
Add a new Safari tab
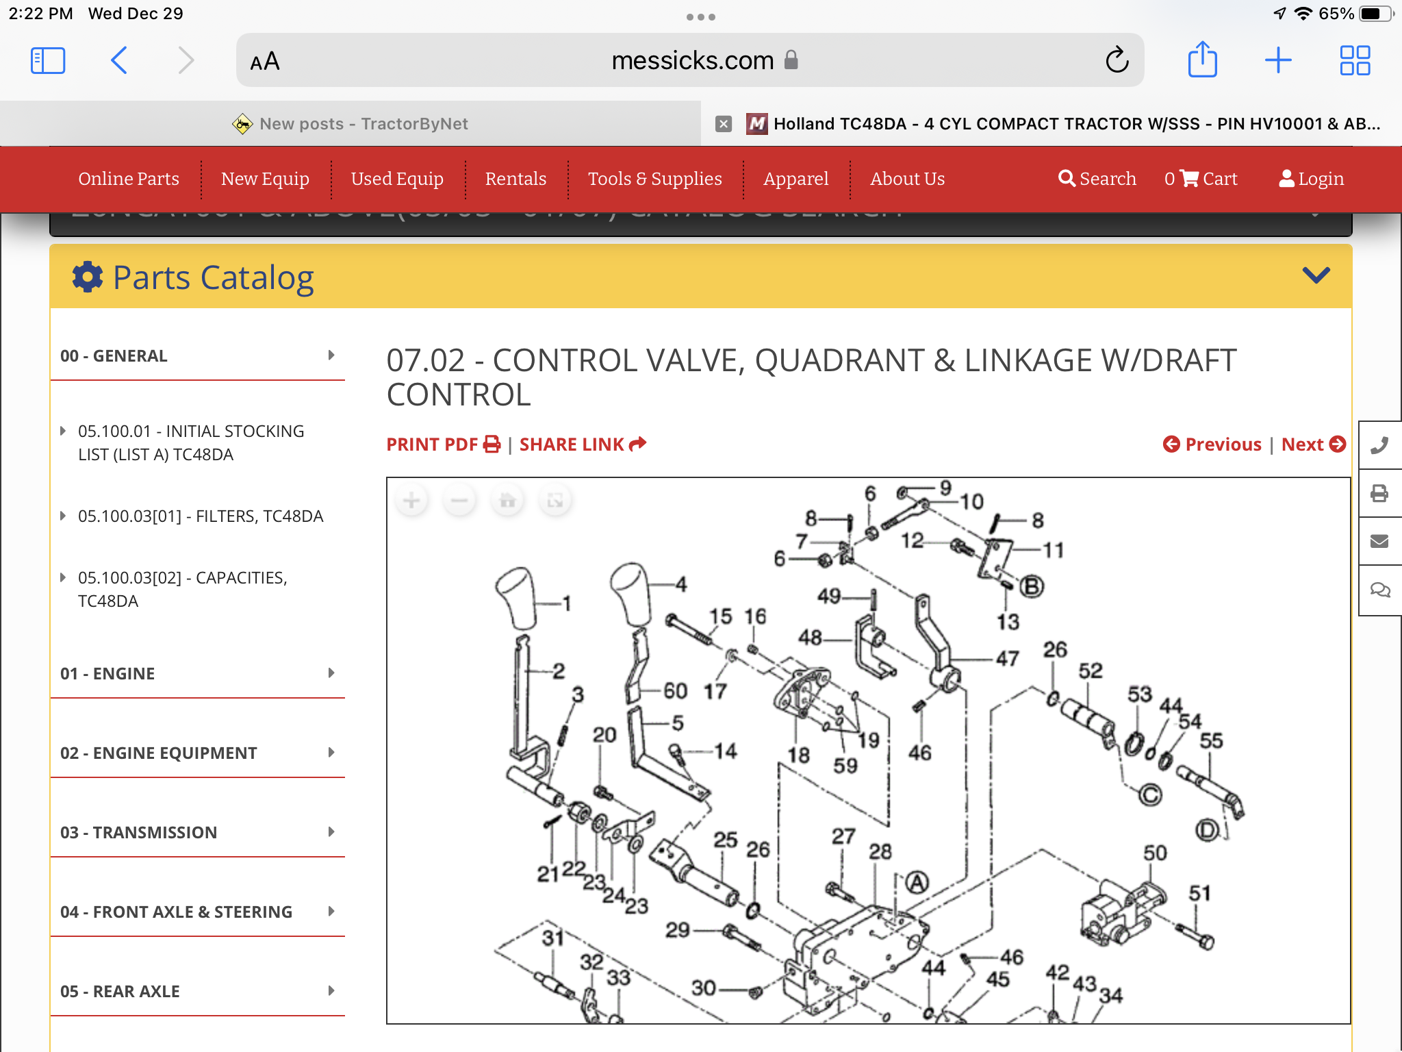point(1278,60)
